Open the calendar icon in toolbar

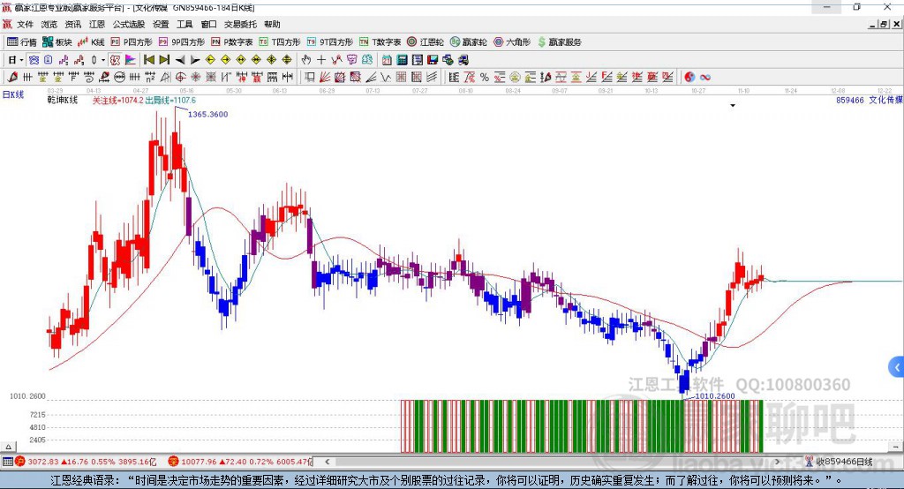387,60
